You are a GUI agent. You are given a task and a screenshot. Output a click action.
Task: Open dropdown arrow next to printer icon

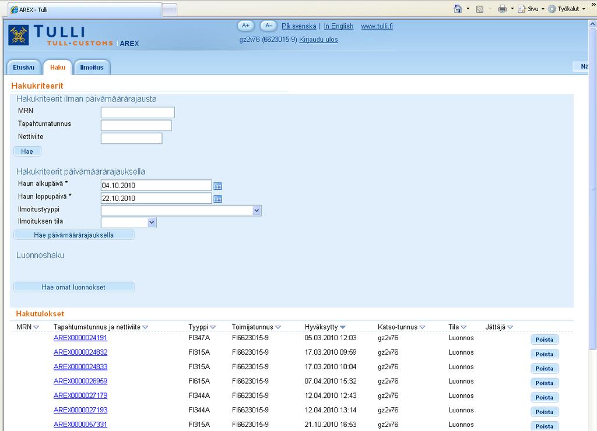(x=512, y=9)
